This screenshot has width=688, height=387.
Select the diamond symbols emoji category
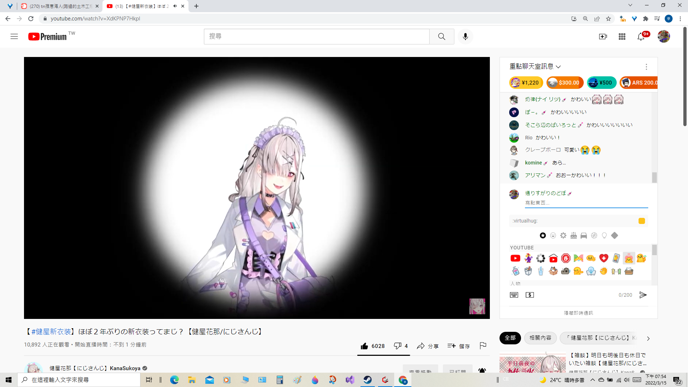(x=615, y=235)
